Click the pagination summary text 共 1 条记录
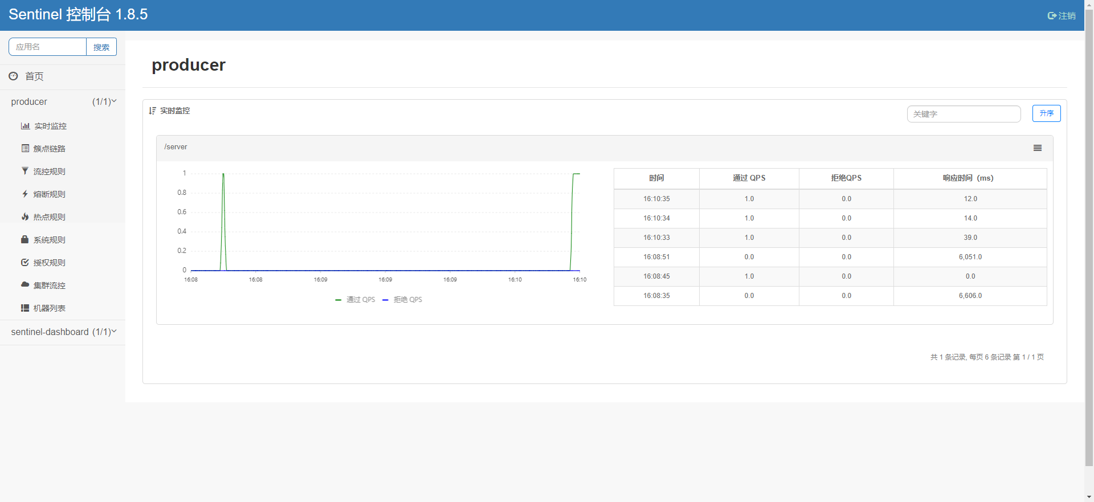 click(987, 357)
